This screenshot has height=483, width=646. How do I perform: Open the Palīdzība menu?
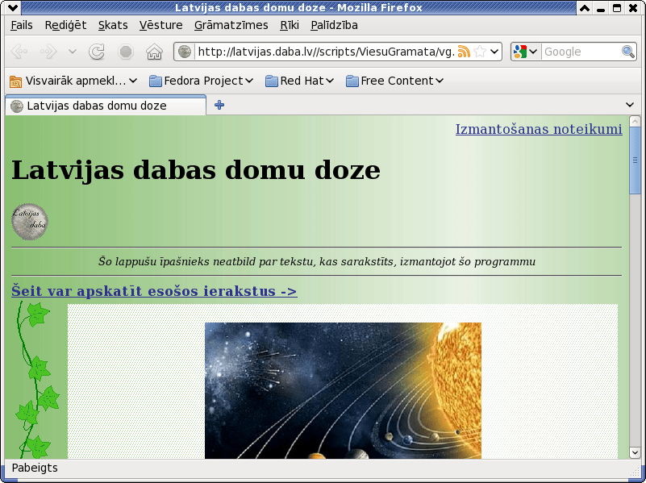(x=334, y=26)
